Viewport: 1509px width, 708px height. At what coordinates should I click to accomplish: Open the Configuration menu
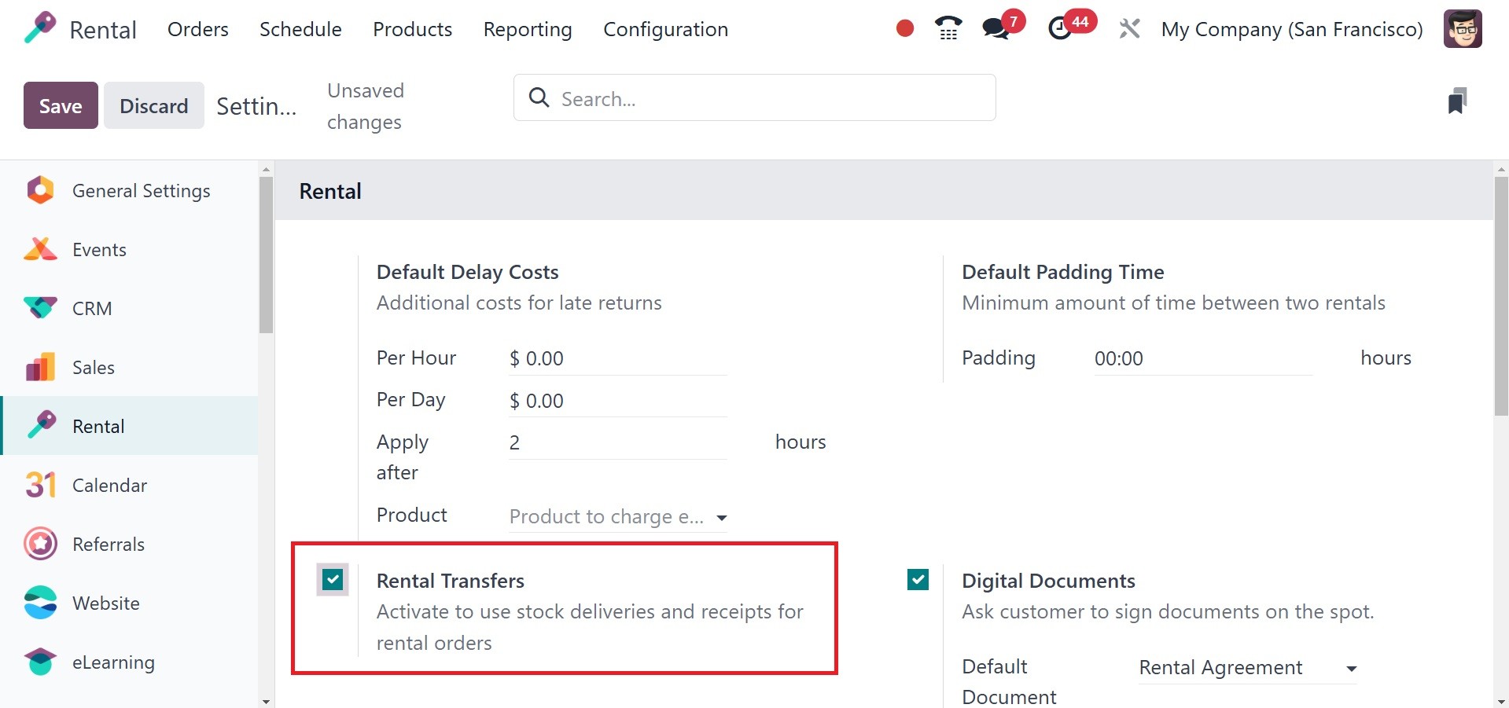pos(665,29)
